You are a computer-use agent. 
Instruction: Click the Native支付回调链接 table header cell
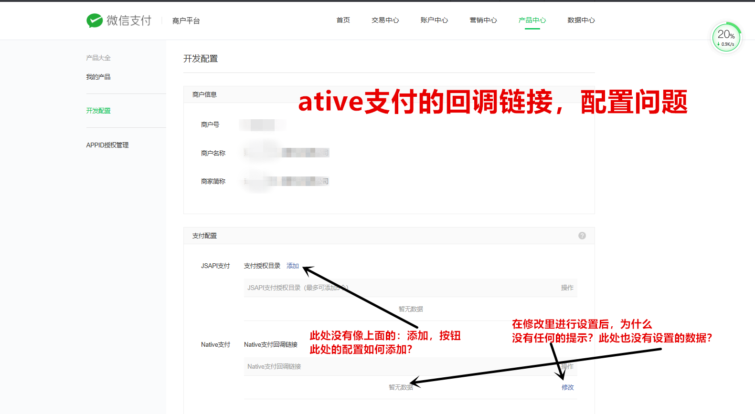coord(274,366)
